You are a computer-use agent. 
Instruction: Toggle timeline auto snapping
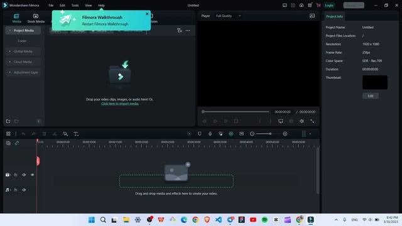[x=231, y=134]
